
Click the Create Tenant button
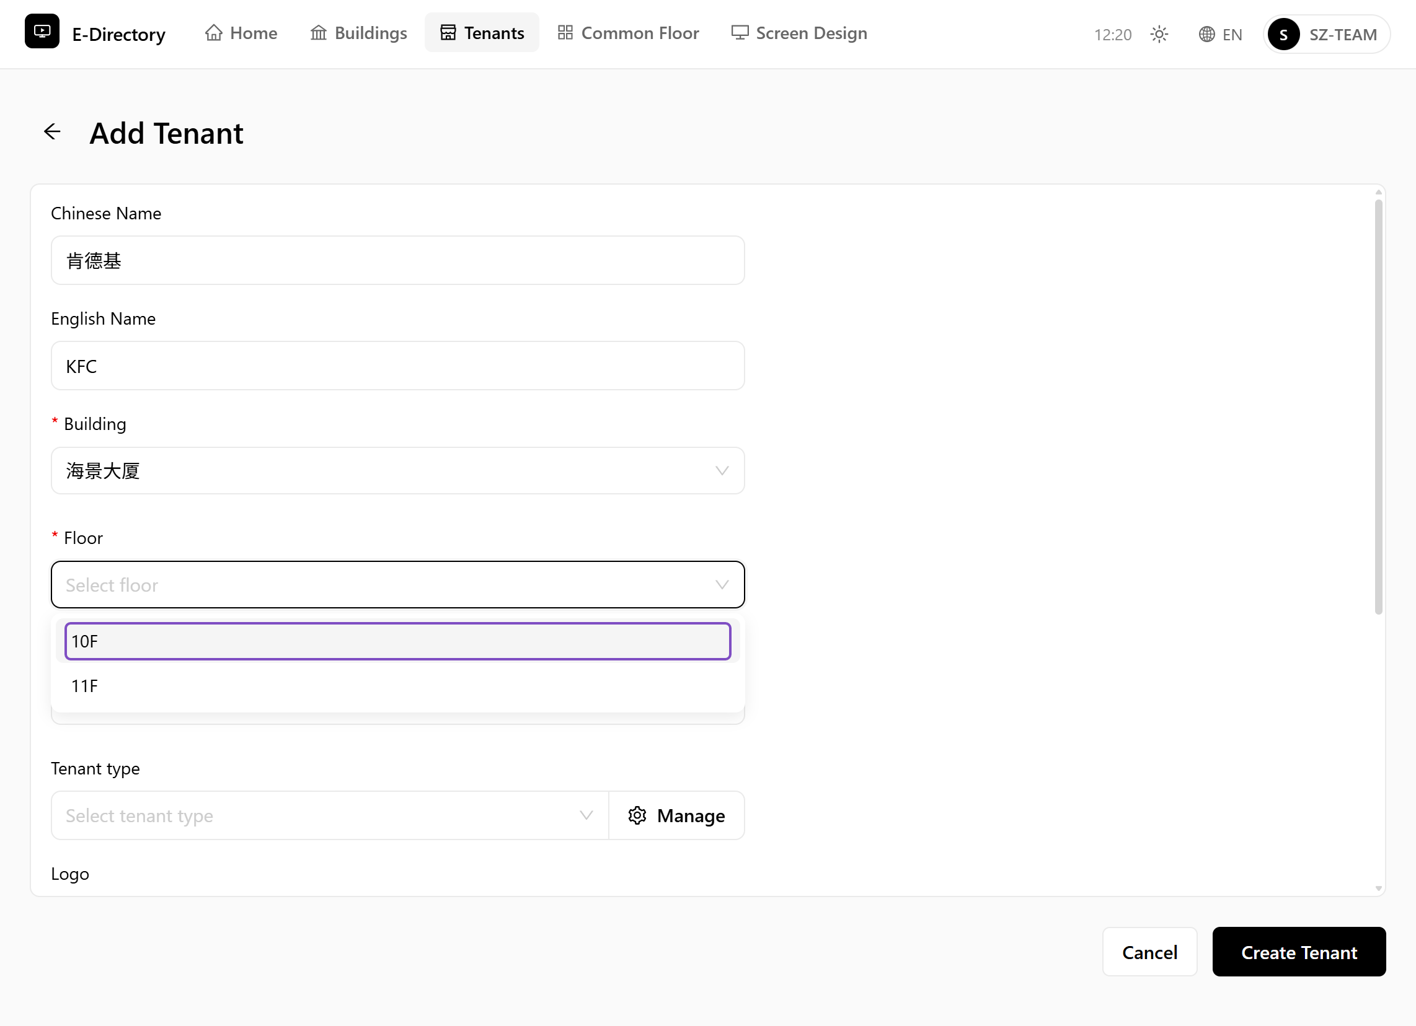[x=1299, y=952]
